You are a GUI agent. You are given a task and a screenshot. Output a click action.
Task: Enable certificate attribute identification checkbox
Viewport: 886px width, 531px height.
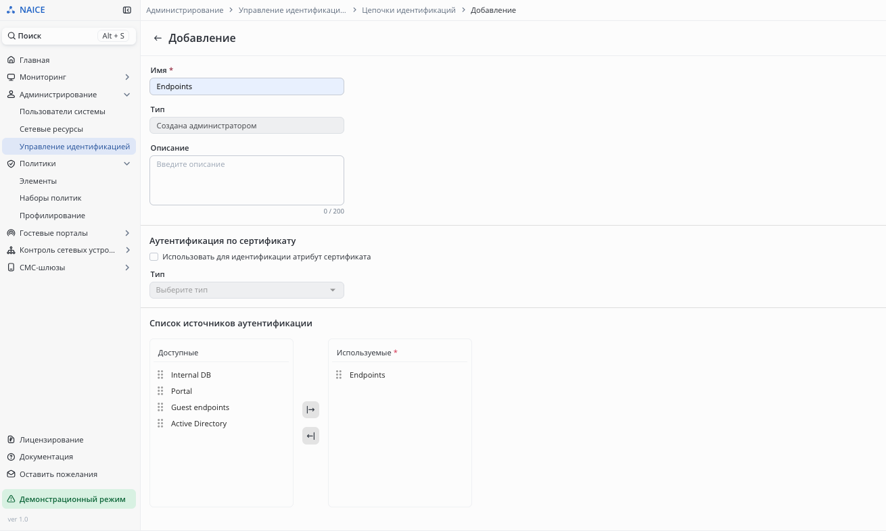[154, 257]
